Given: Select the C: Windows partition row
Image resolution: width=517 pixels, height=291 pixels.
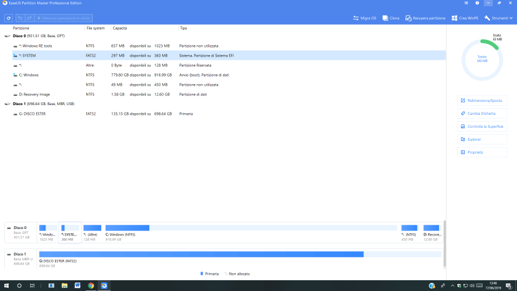Looking at the screenshot, I should pyautogui.click(x=229, y=75).
